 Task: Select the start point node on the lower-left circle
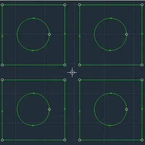click(49, 109)
